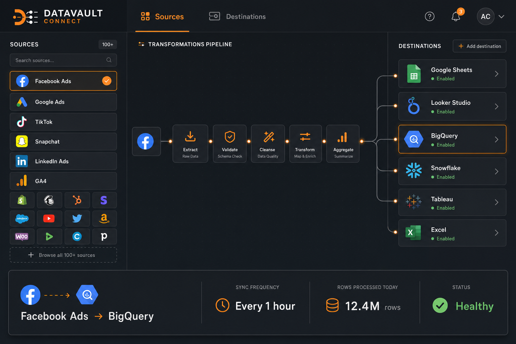Choose the YouTube source icon
The image size is (516, 344).
49,218
